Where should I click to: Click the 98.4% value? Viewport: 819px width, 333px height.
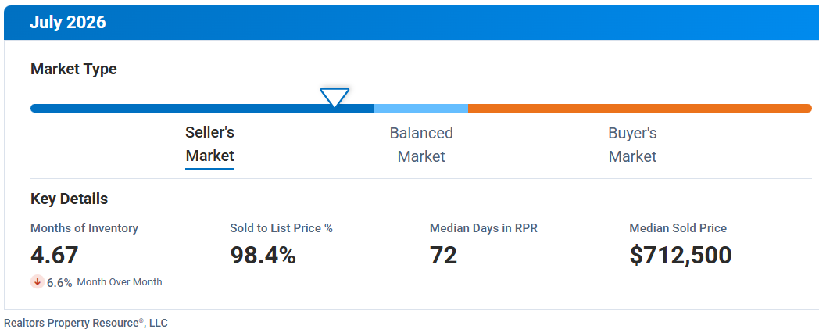(263, 255)
